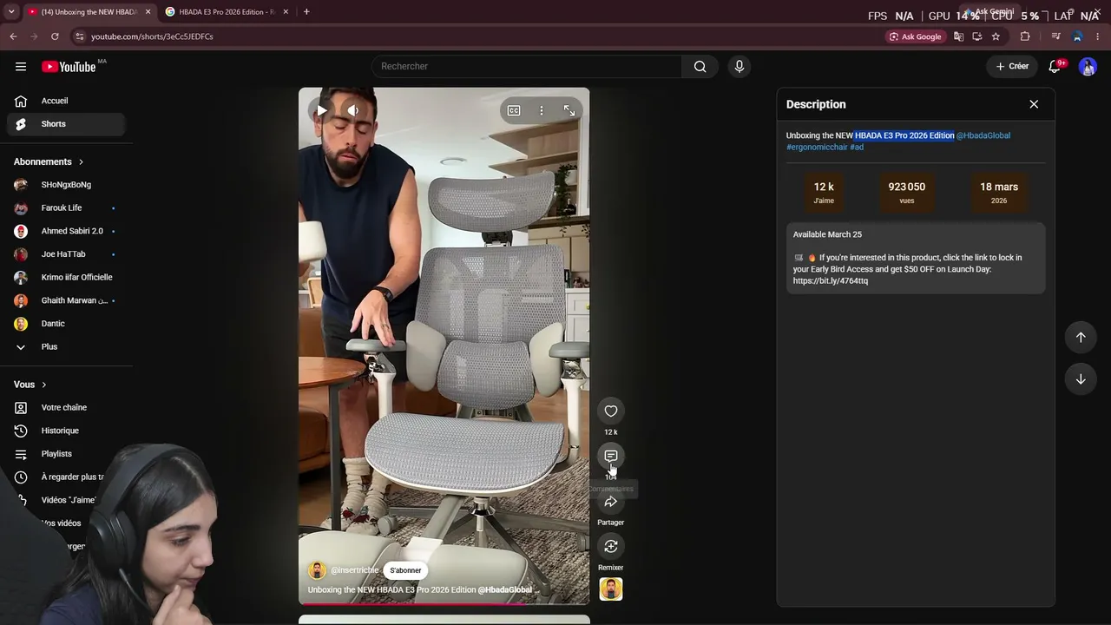Open the #ad hashtag link
This screenshot has height=625, width=1111.
tap(857, 148)
